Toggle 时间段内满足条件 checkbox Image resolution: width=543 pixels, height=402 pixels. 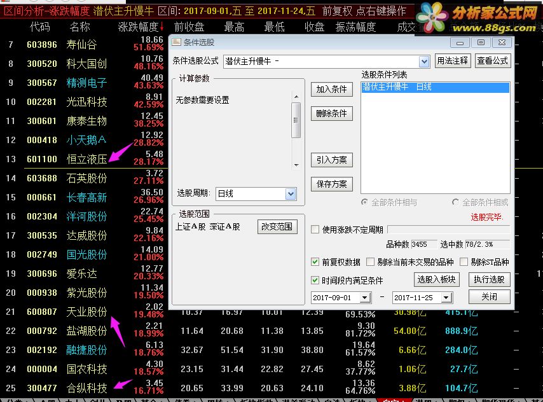coord(315,280)
